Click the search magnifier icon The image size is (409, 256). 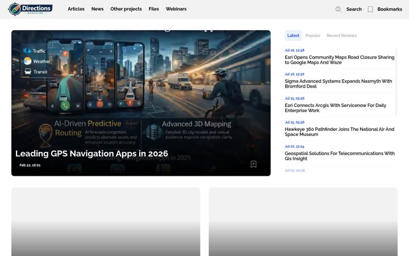pos(339,9)
